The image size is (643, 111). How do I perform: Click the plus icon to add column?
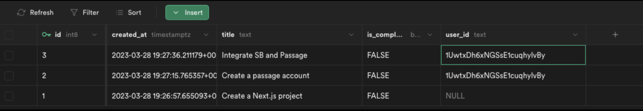click(615, 35)
